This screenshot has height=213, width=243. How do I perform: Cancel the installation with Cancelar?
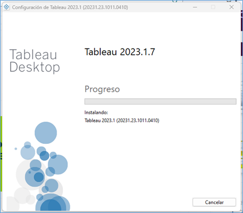(x=214, y=202)
